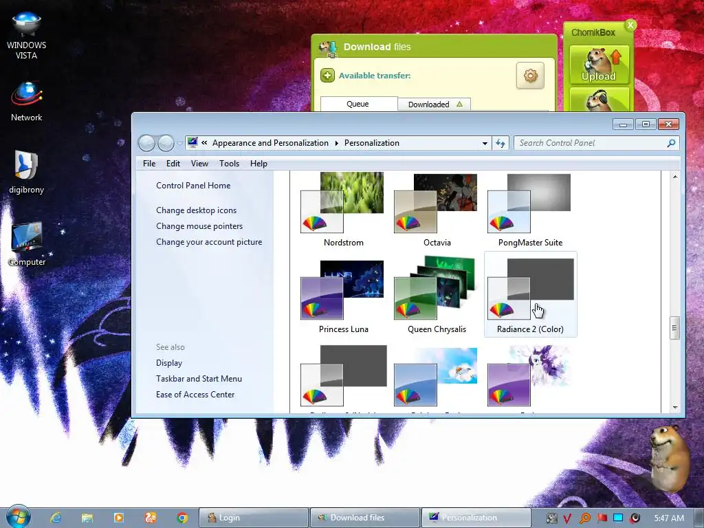Launch Internet Explorer from the taskbar

point(56,518)
